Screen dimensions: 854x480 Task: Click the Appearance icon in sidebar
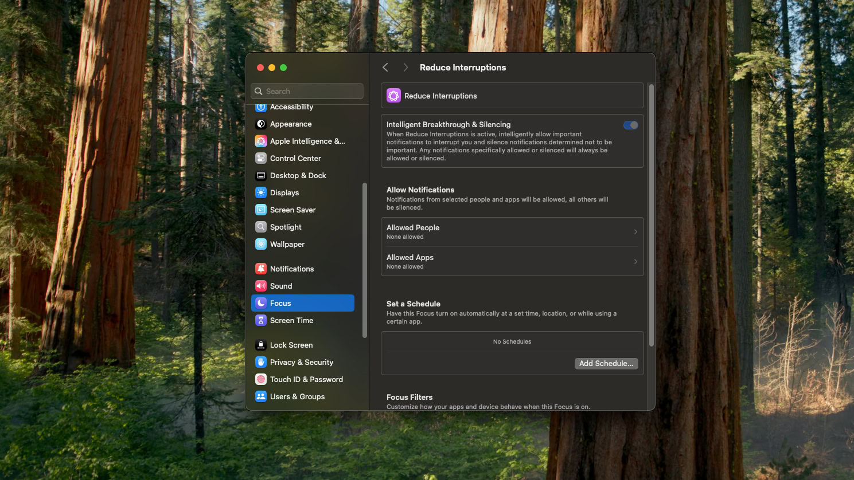click(261, 124)
